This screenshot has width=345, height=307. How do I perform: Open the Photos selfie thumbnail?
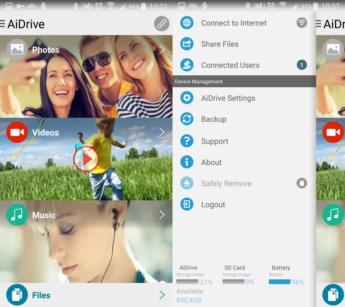(86, 76)
